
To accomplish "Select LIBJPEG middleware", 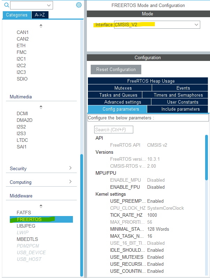I will 26,226.
